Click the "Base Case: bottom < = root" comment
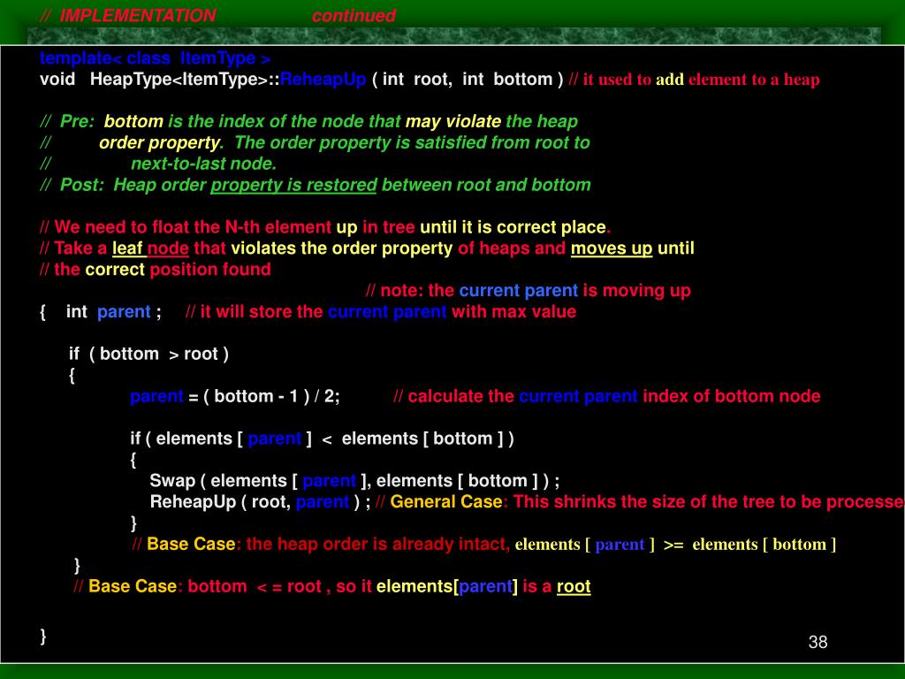905x679 pixels. (197, 587)
